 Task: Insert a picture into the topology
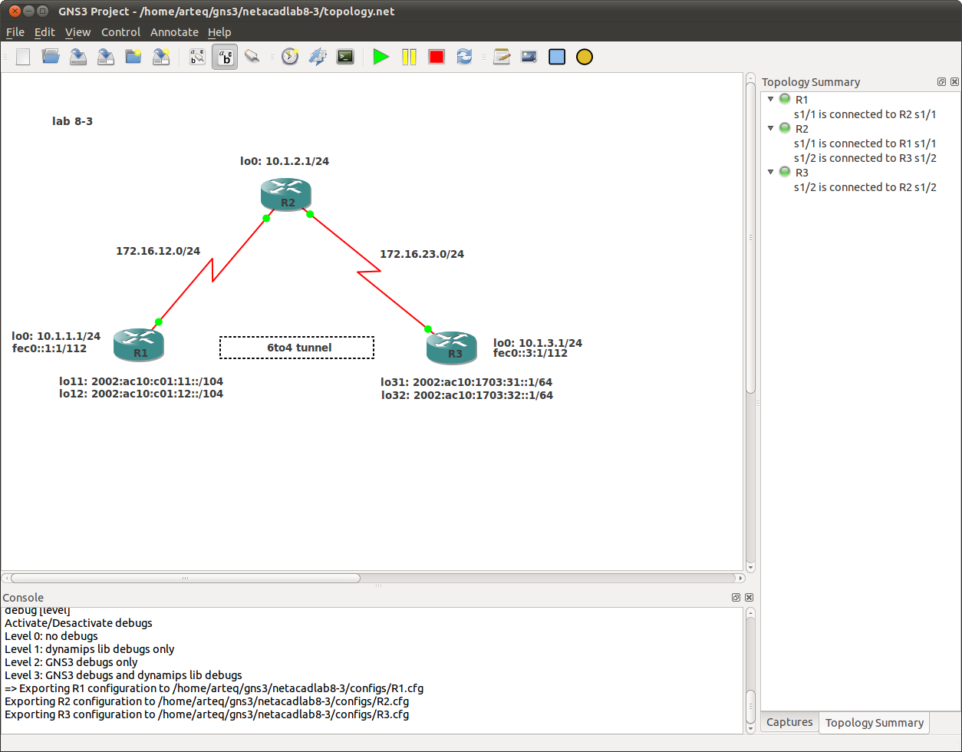pyautogui.click(x=529, y=57)
